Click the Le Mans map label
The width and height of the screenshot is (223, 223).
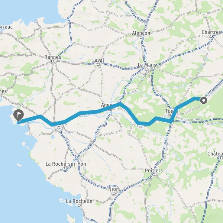[147, 65]
